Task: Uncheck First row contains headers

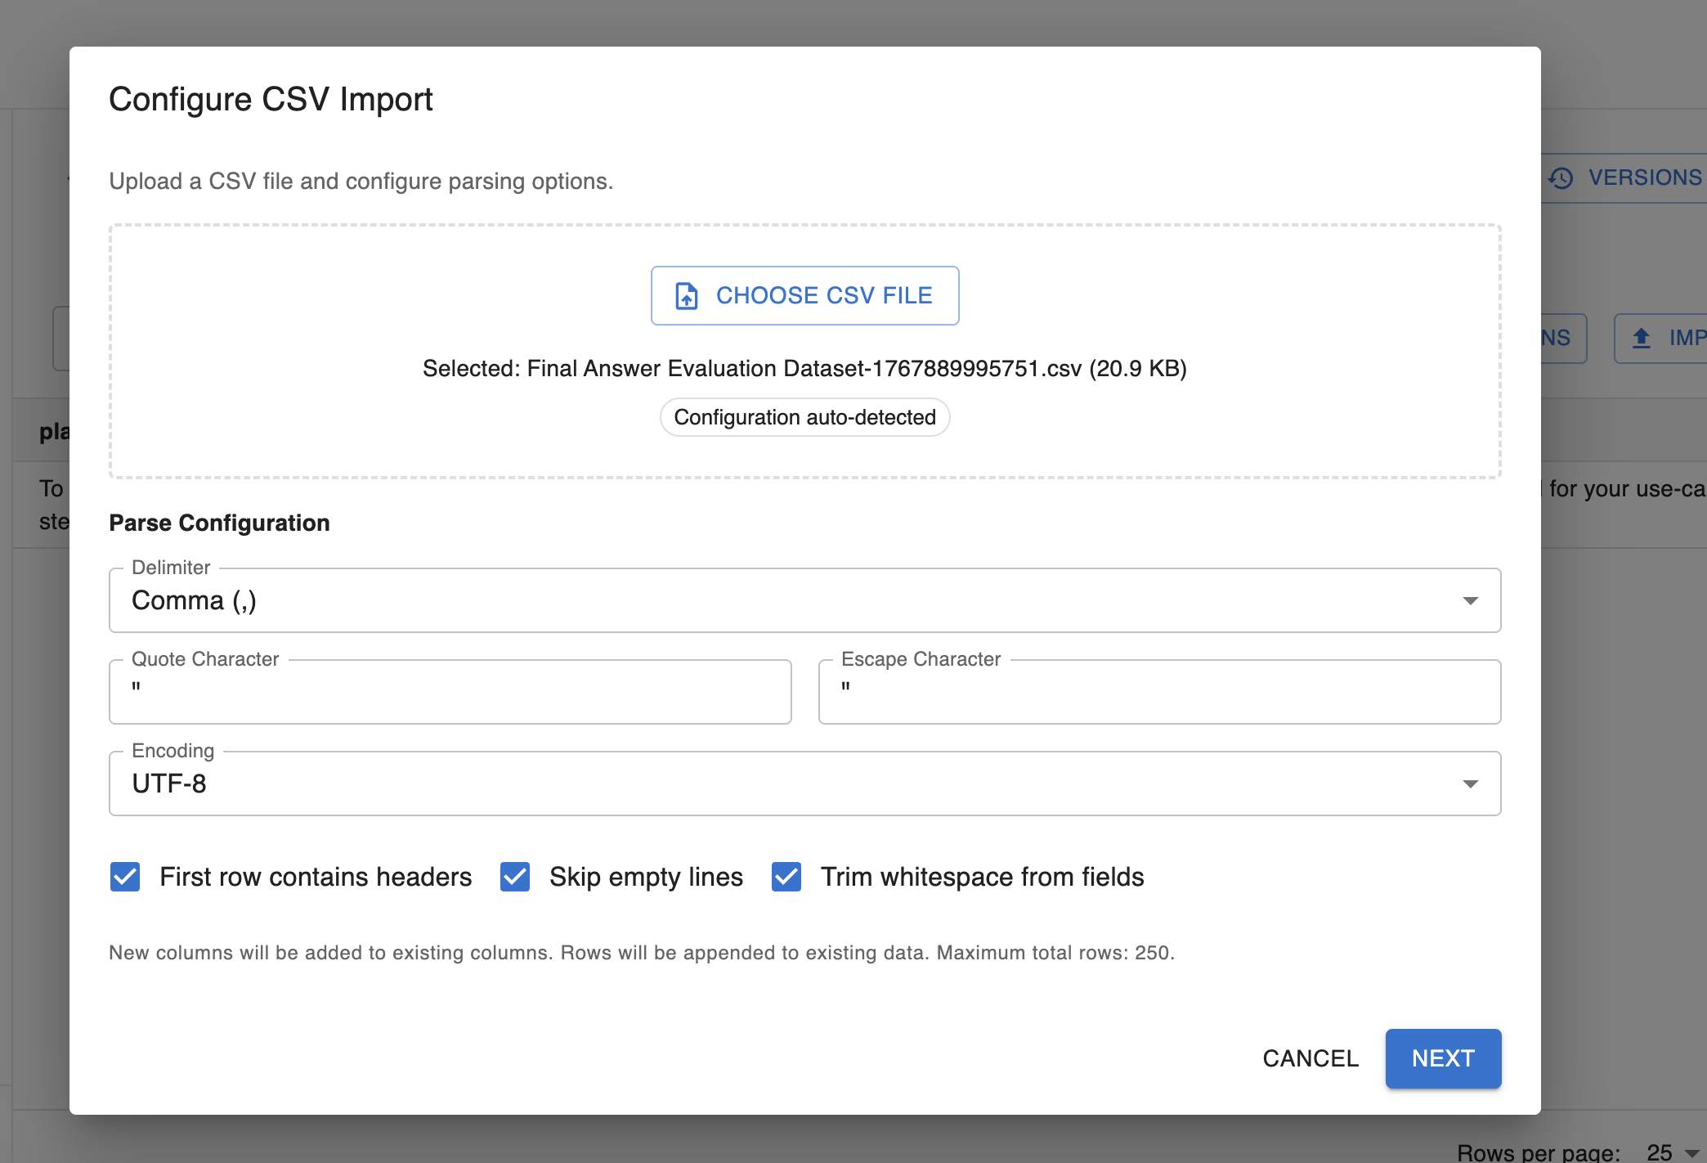Action: [125, 877]
